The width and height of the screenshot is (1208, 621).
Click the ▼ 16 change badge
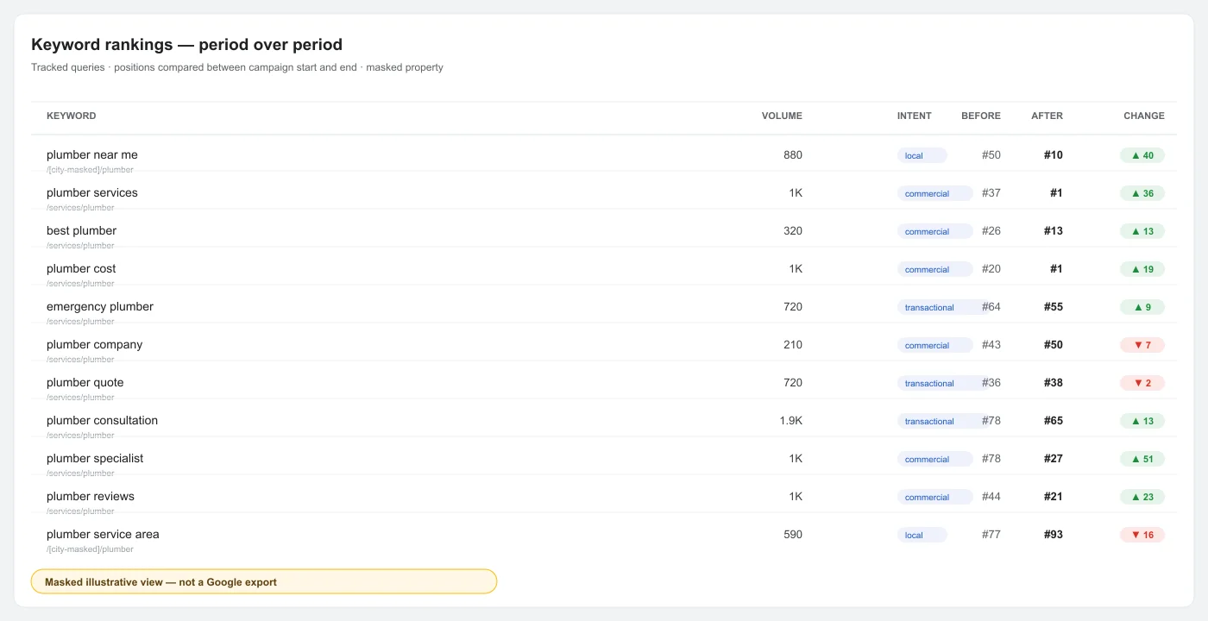pos(1142,535)
